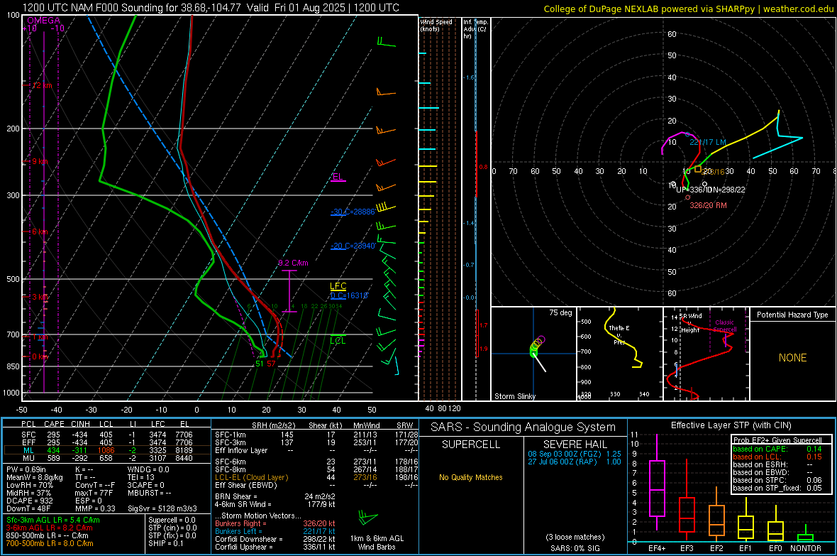This screenshot has height=556, width=837.
Task: Click the OMEGA label
Action: click(43, 21)
